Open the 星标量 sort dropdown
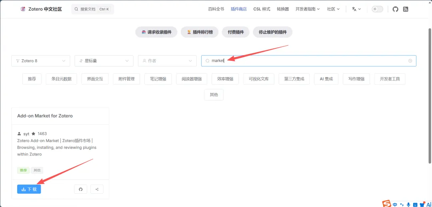Screen dimensions: 432x207 click(x=104, y=61)
